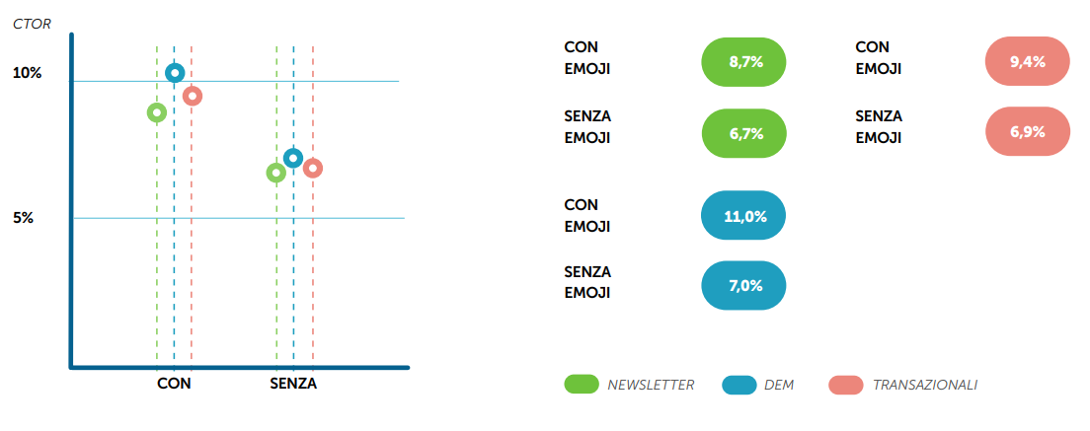The height and width of the screenshot is (431, 1090).
Task: Click the green 6,7% badge
Action: [x=743, y=133]
